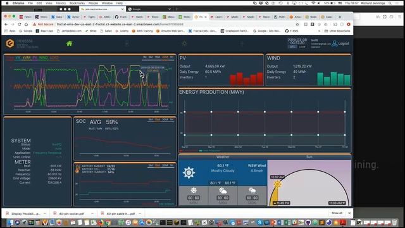Select 30M range on SOC chart
The width and height of the screenshot is (405, 228).
click(165, 120)
